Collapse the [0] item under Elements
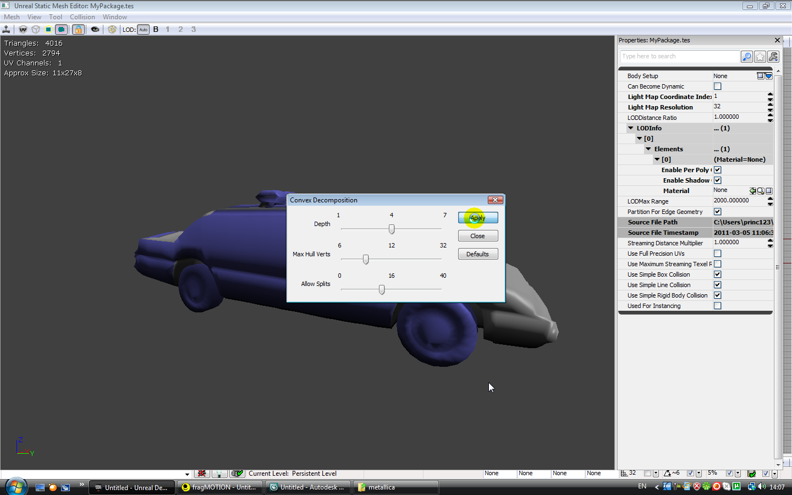The width and height of the screenshot is (792, 495). 657,159
